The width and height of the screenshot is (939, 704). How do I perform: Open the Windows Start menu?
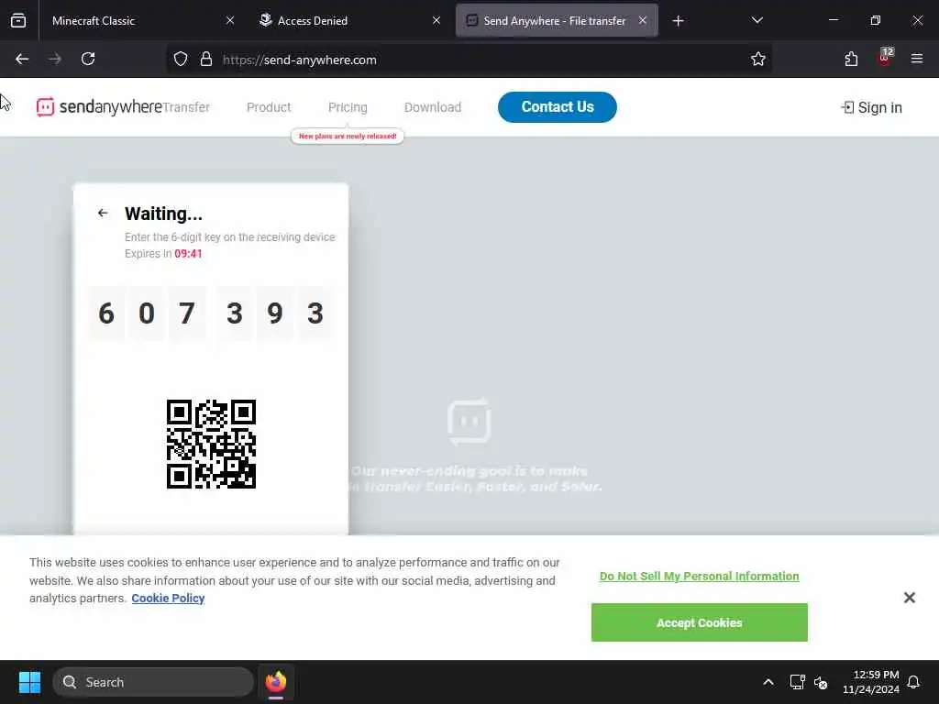click(x=29, y=682)
